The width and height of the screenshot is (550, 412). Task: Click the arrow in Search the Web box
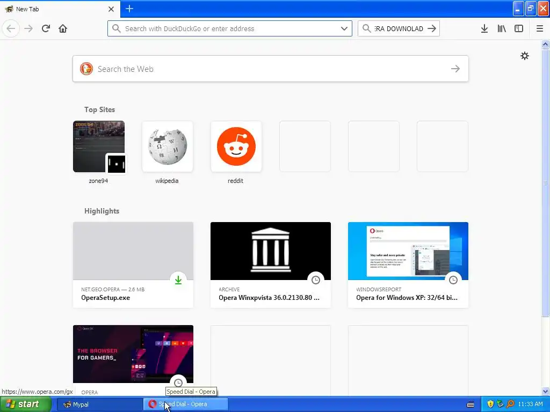point(455,69)
